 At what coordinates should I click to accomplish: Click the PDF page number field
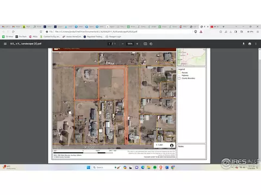pos(109,44)
